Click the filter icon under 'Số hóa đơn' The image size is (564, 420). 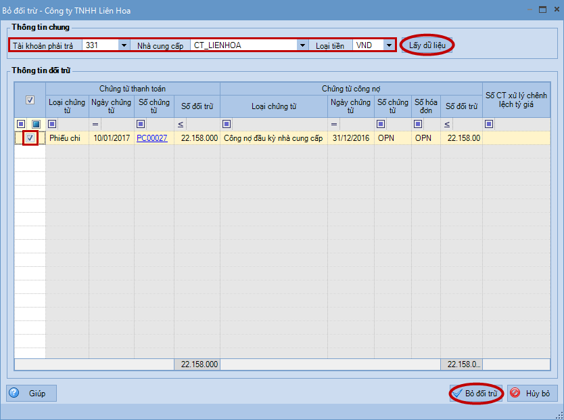pyautogui.click(x=418, y=124)
